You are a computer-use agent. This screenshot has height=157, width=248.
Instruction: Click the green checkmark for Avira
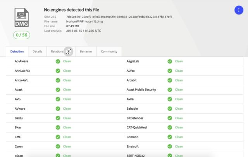click(x=170, y=99)
